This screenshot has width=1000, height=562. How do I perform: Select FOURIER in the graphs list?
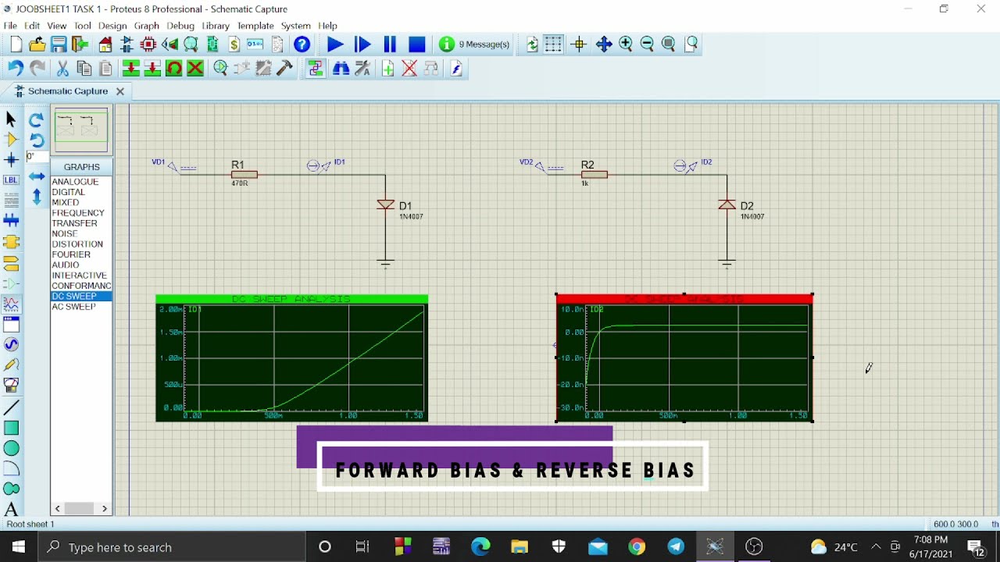(x=71, y=254)
